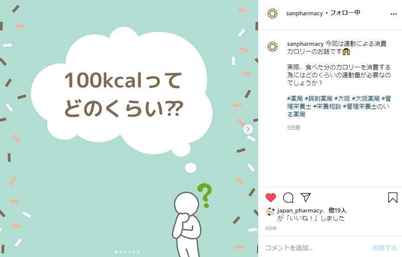Save post with bookmark icon

coord(392,198)
